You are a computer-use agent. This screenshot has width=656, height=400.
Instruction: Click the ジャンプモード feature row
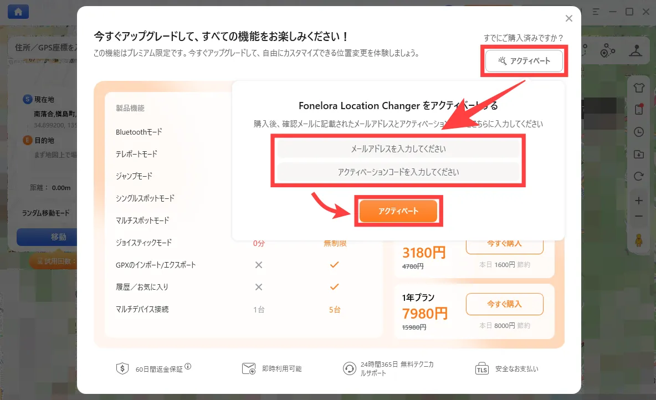coord(134,176)
